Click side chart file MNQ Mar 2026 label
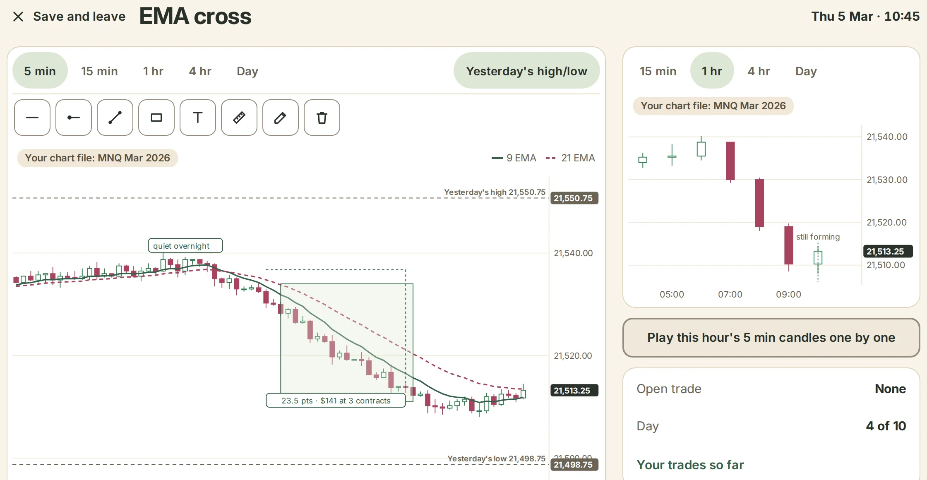This screenshot has width=927, height=480. click(713, 106)
